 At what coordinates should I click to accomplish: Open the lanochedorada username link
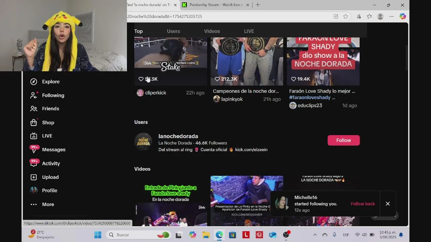(x=178, y=136)
